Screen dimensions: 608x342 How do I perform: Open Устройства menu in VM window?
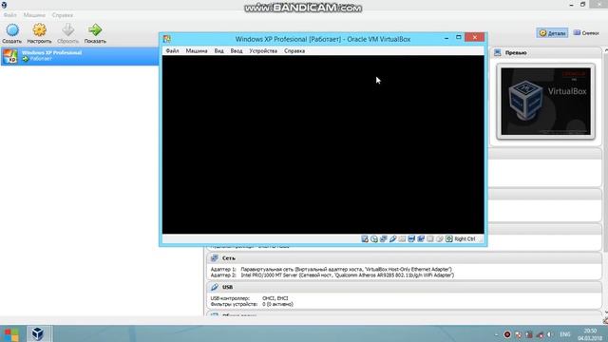[x=263, y=50]
